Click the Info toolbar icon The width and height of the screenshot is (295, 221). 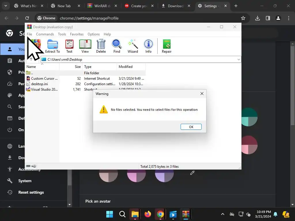[148, 46]
